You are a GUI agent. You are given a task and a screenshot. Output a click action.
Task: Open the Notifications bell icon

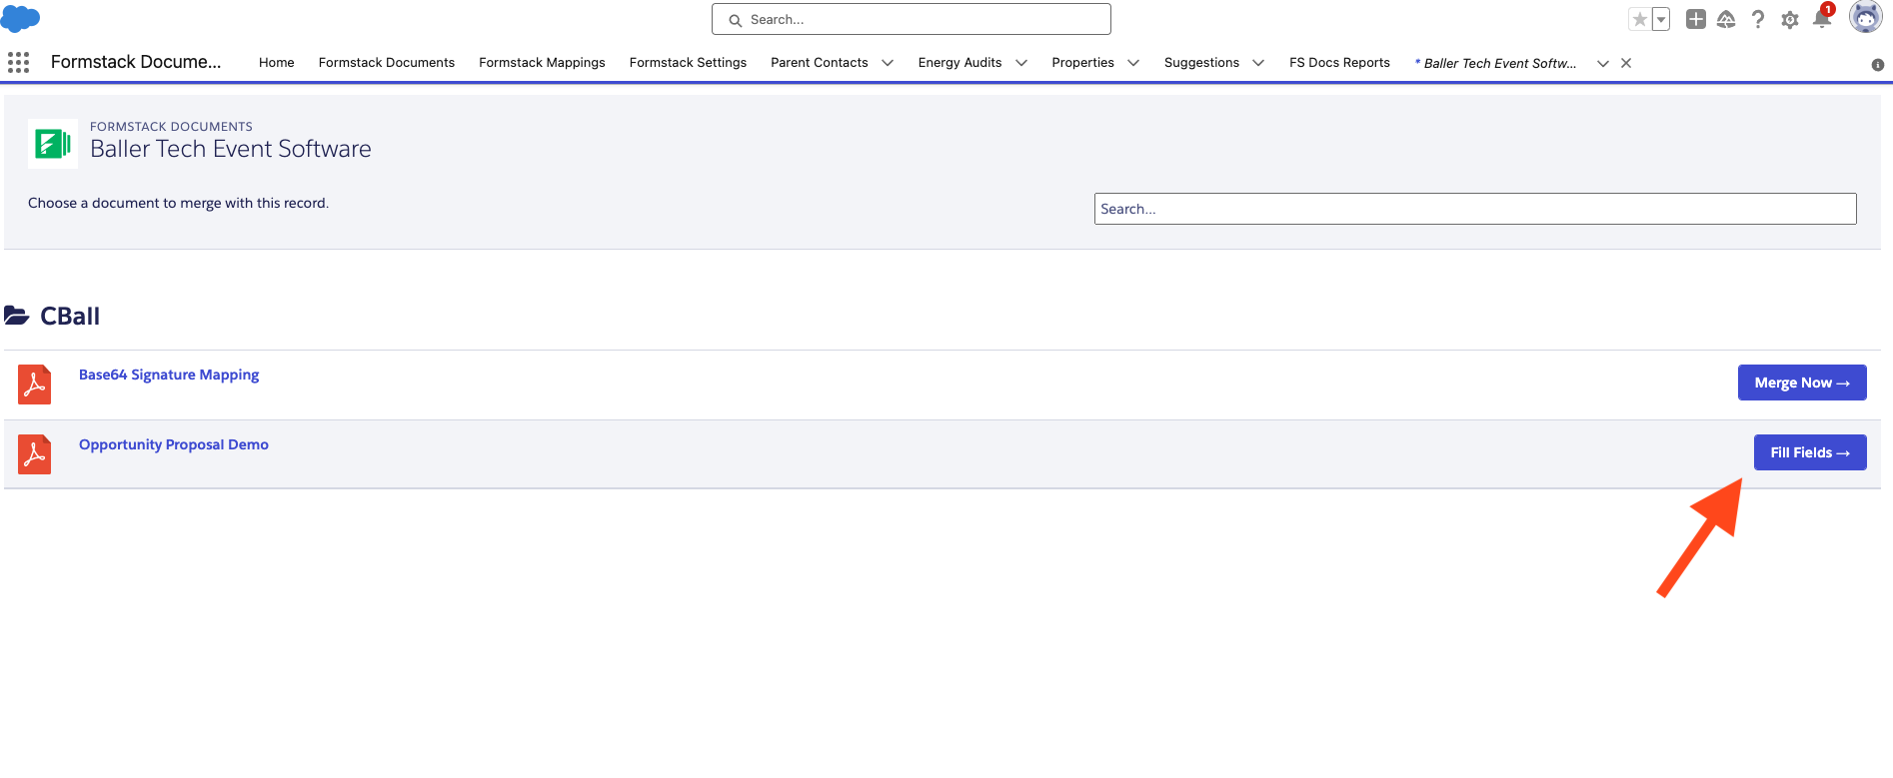point(1822,19)
